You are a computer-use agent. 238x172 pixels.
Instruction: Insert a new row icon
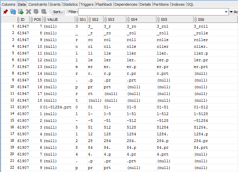(21, 12)
